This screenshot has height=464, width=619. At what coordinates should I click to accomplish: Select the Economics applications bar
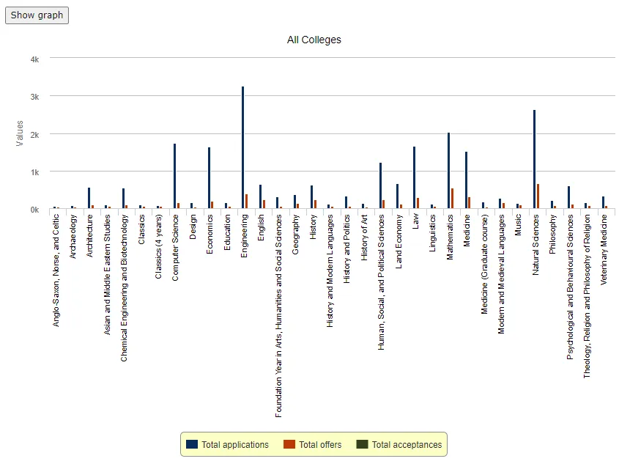tap(209, 178)
